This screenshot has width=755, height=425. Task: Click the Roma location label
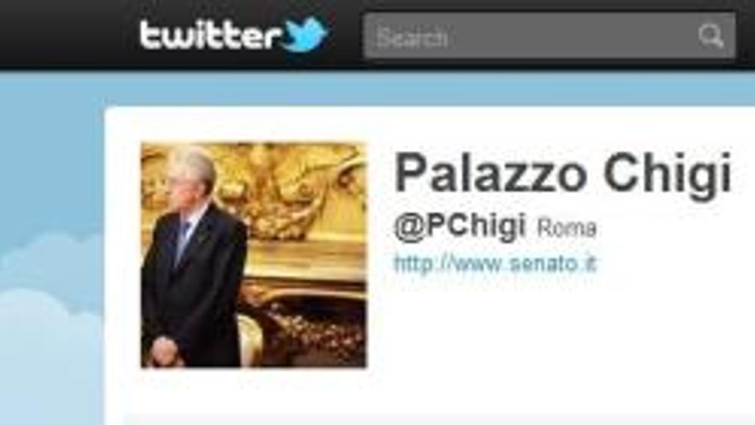tap(566, 228)
